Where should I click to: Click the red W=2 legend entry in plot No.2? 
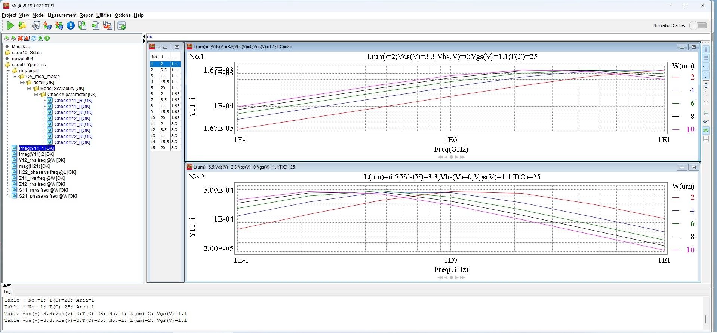[683, 197]
